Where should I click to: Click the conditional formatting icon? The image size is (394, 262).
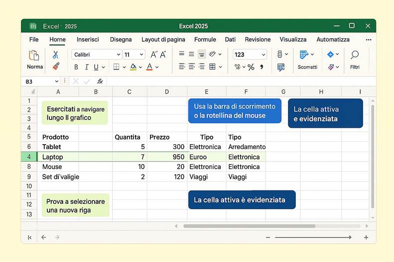tap(279, 54)
